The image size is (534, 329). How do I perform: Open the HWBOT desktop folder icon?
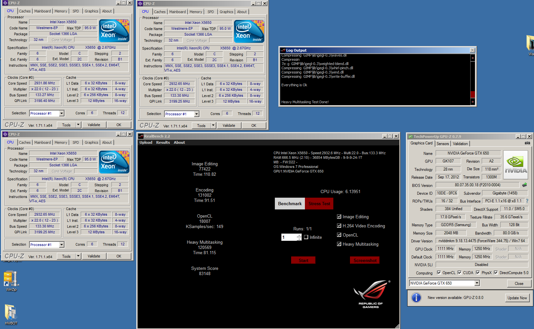click(x=11, y=314)
